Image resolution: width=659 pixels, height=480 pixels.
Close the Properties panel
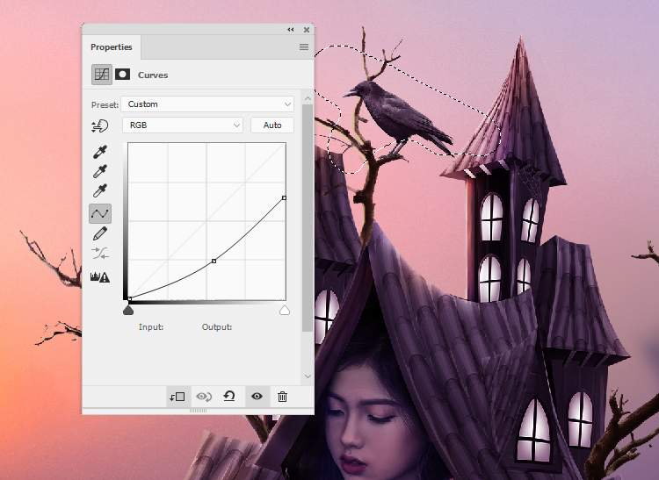point(307,29)
